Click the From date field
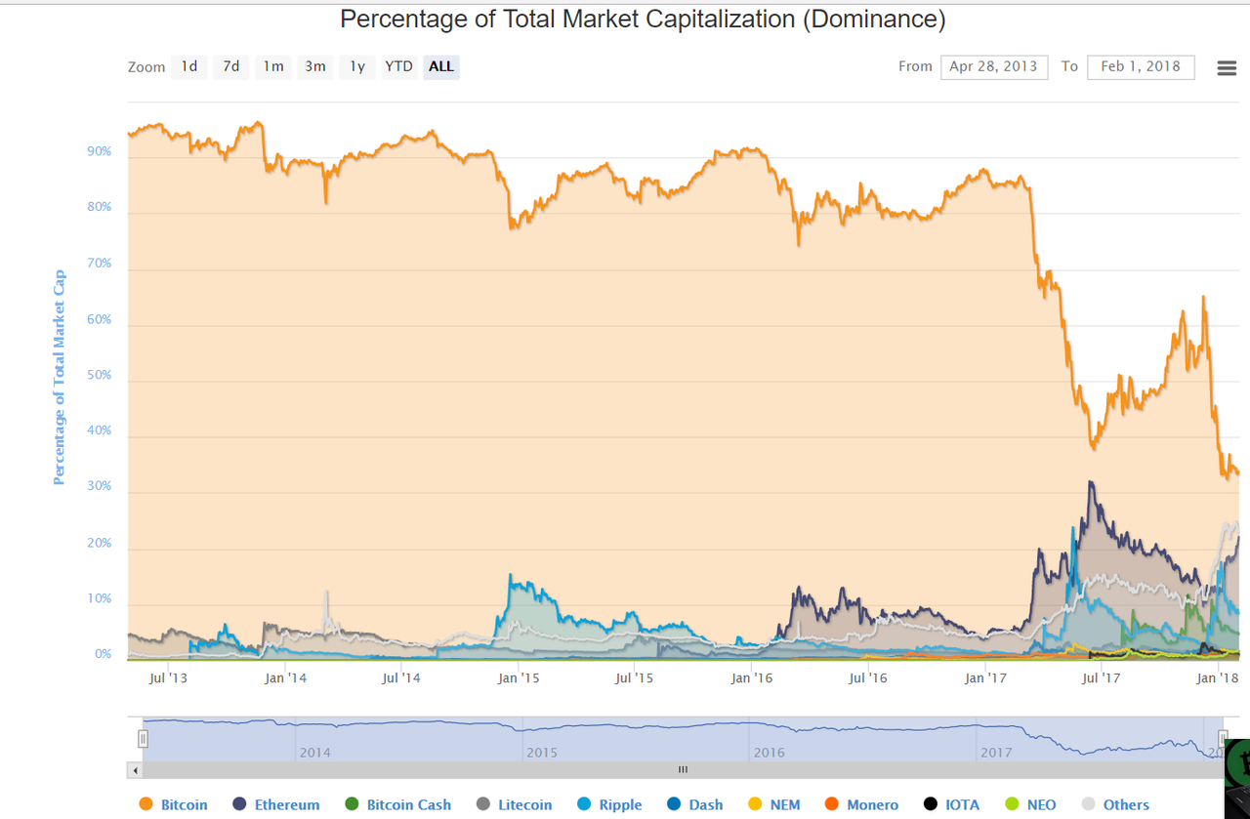The image size is (1250, 819). pyautogui.click(x=994, y=66)
